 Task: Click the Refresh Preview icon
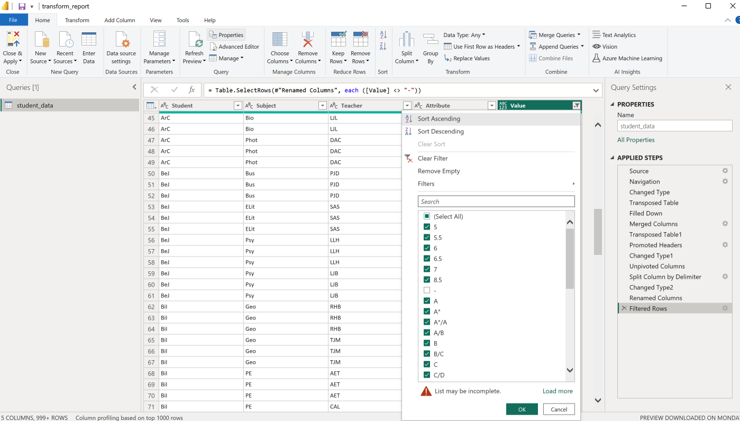click(194, 40)
